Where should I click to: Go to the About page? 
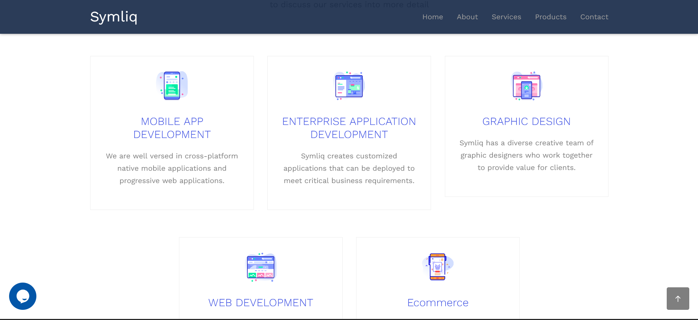pos(467,17)
